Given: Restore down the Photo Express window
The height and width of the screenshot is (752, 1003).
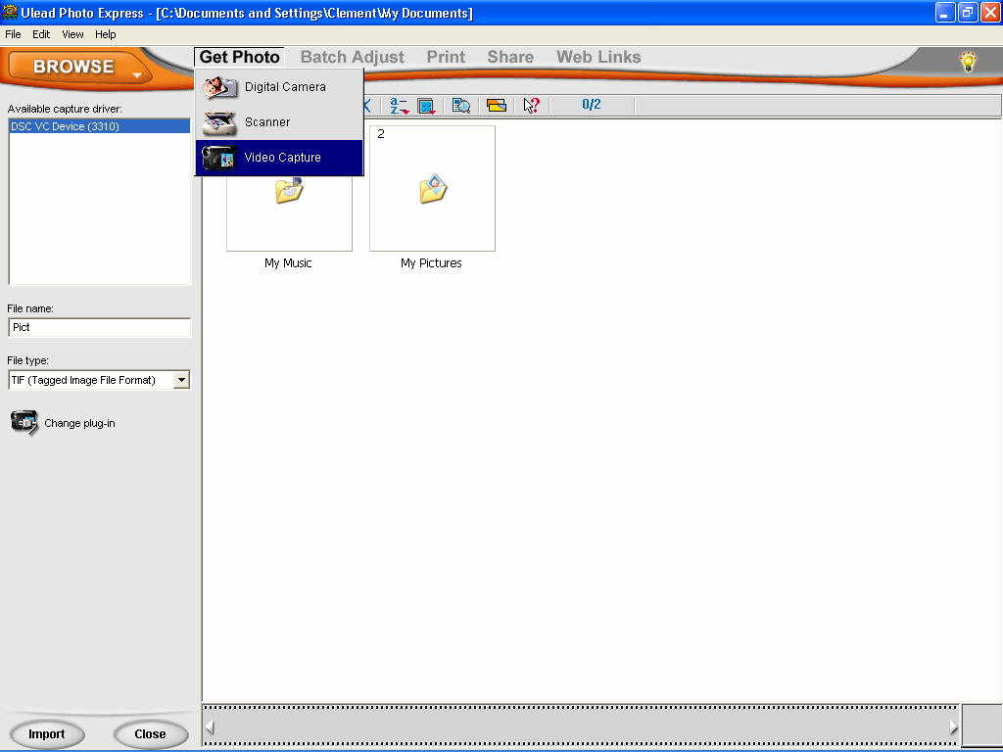Looking at the screenshot, I should click(968, 12).
